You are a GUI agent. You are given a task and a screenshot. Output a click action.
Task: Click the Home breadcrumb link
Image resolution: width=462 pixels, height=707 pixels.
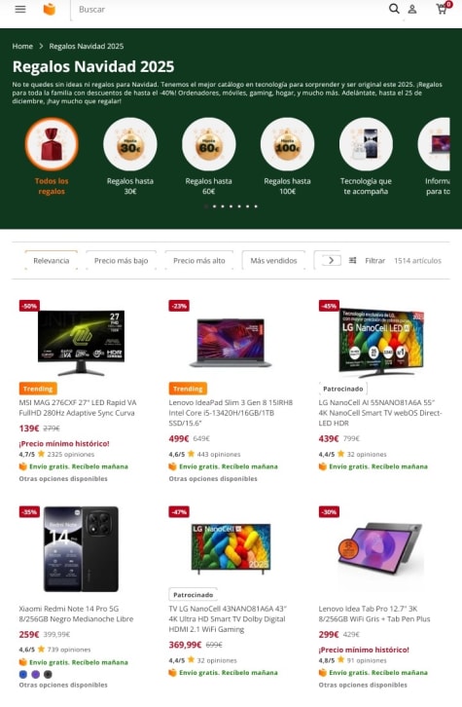click(x=22, y=46)
